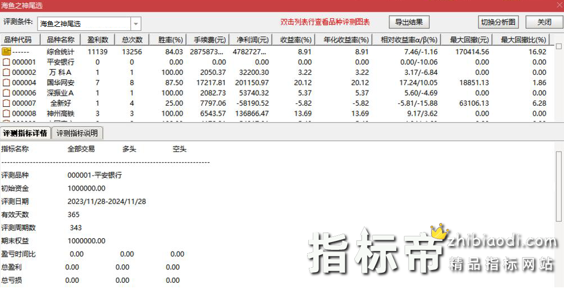Select the 深振业A row name
Image resolution: width=564 pixels, height=289 pixels.
pos(60,93)
